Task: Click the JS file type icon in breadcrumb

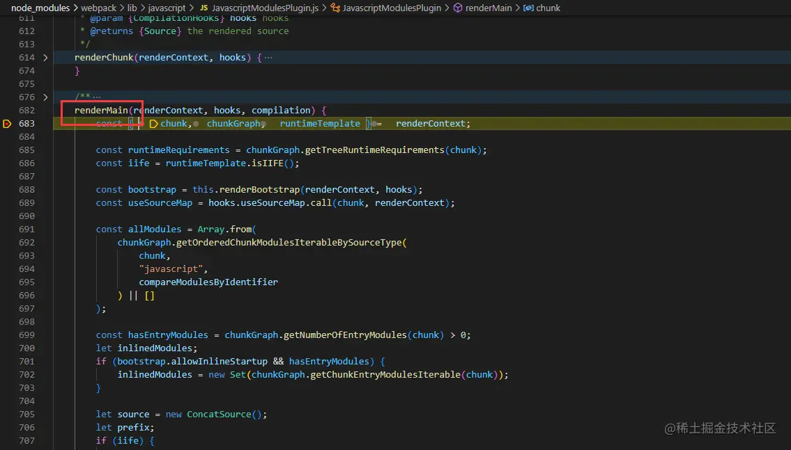Action: [203, 8]
